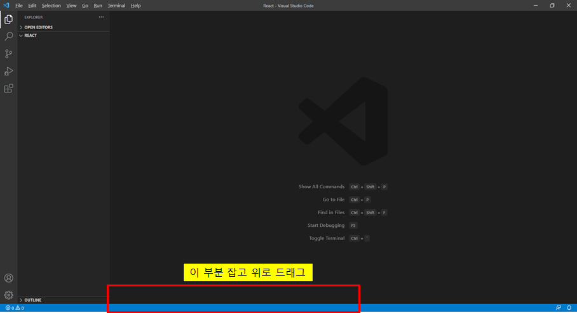Open the Help menu

pos(136,6)
